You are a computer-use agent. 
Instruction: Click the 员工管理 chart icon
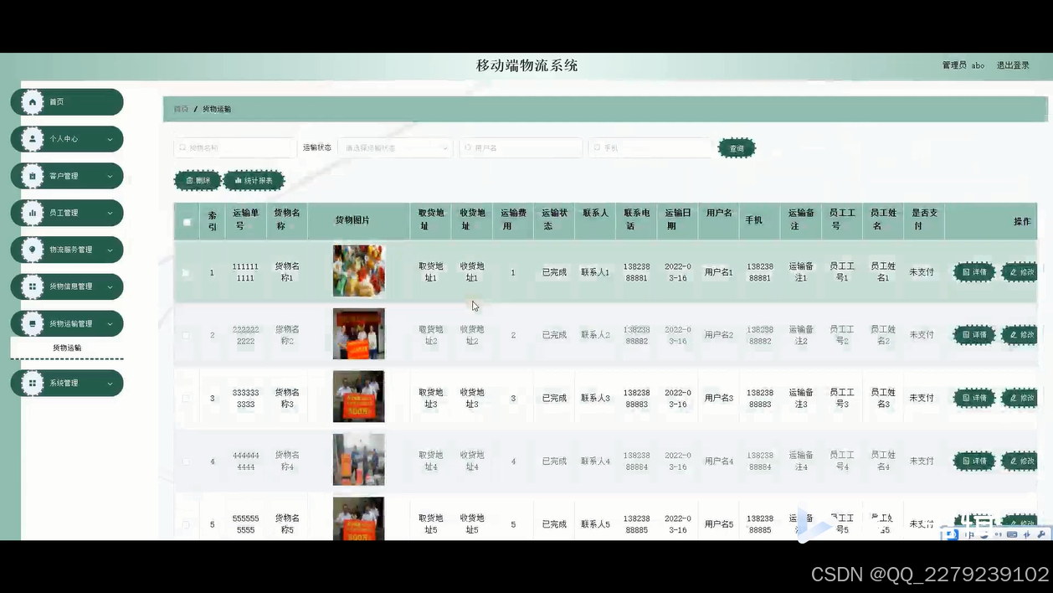point(32,212)
